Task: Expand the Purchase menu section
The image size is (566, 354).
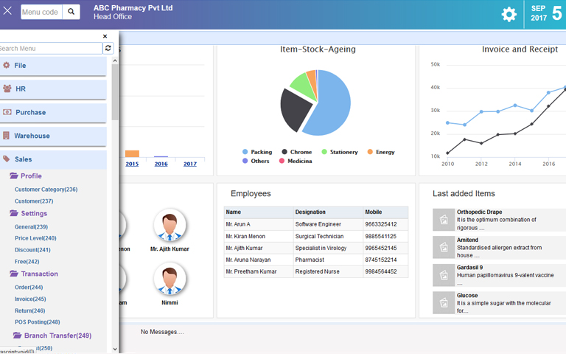Action: tap(53, 113)
